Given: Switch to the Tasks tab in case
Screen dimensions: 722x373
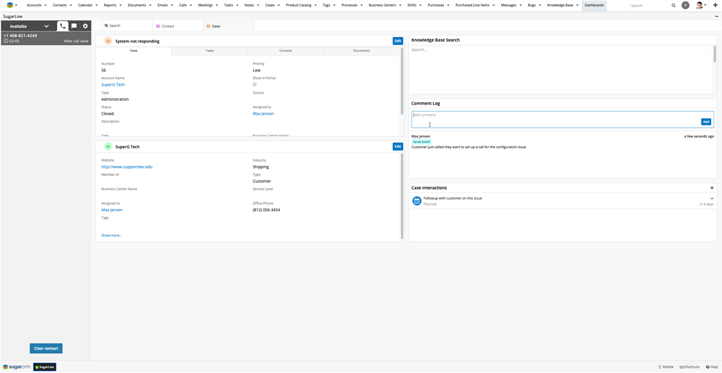Looking at the screenshot, I should pos(209,51).
